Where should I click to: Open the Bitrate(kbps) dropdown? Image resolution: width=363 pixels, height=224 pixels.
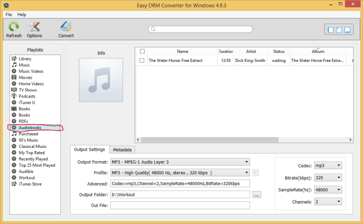pos(328,178)
